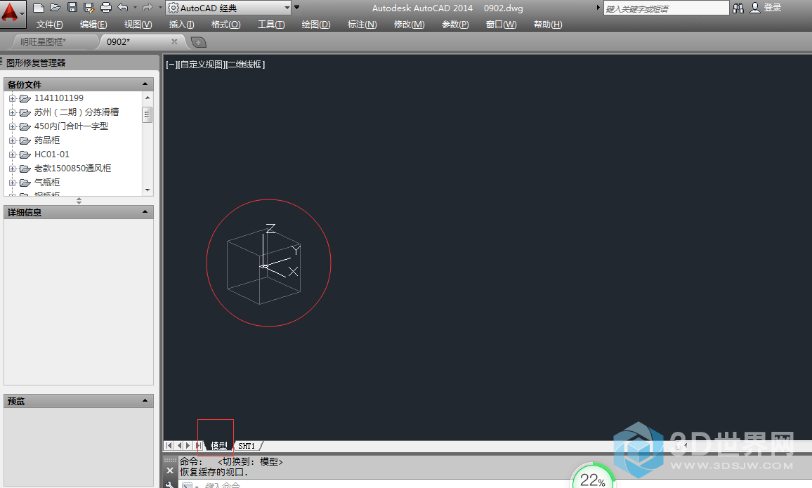Open the 格式(O) menu
This screenshot has height=488, width=812.
pos(225,25)
